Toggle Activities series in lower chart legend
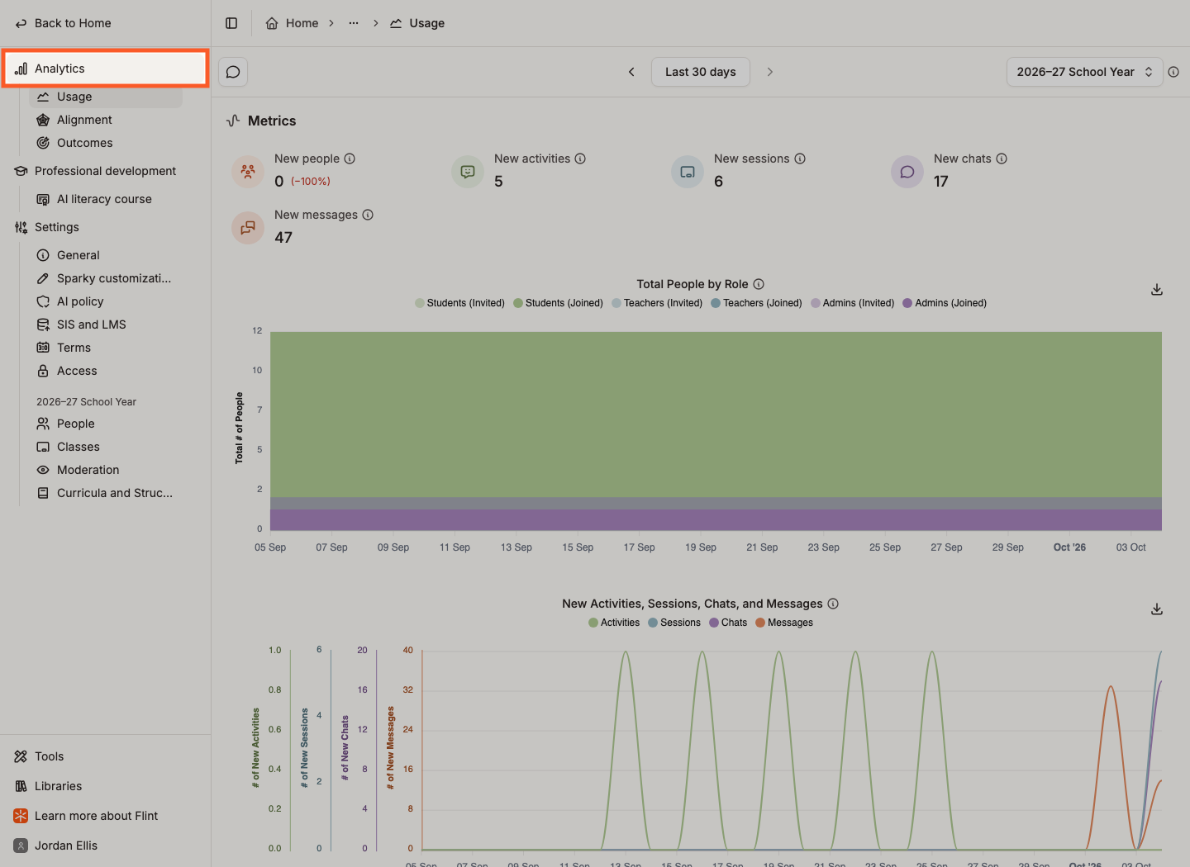1190x867 pixels. click(x=614, y=623)
